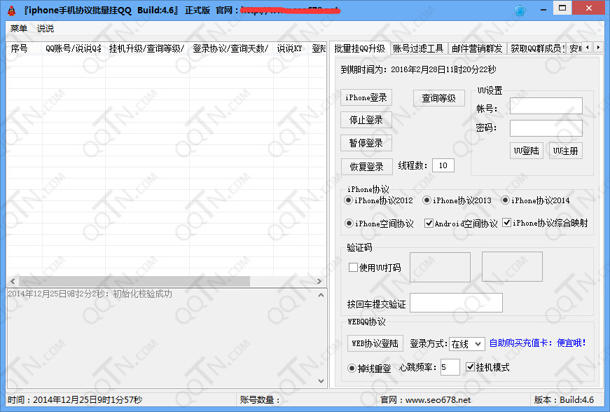Toggle the 挂机模式 checkbox
The image size is (610, 412).
pyautogui.click(x=470, y=367)
